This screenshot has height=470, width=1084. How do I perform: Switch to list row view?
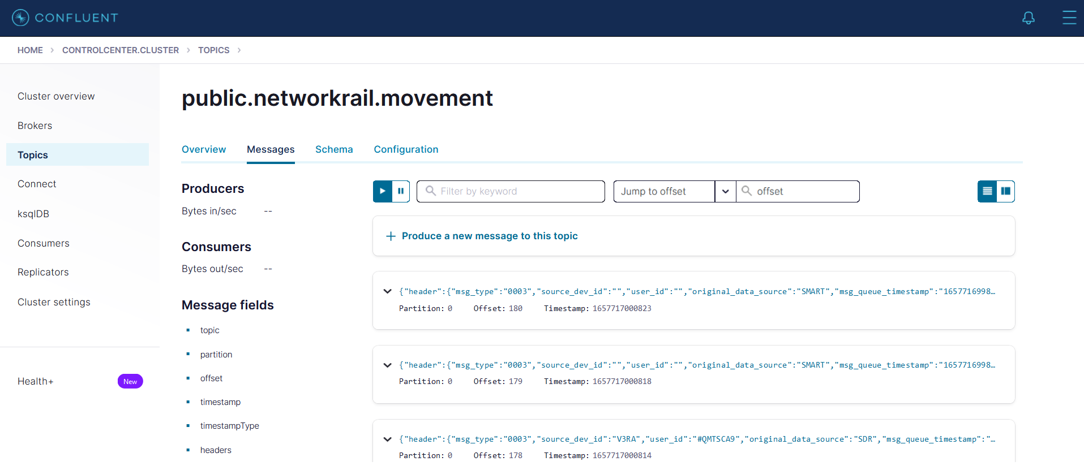coord(987,191)
